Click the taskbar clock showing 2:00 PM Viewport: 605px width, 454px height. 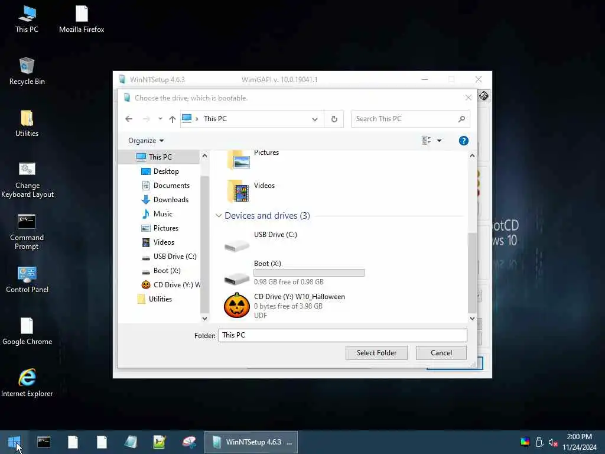pos(579,442)
